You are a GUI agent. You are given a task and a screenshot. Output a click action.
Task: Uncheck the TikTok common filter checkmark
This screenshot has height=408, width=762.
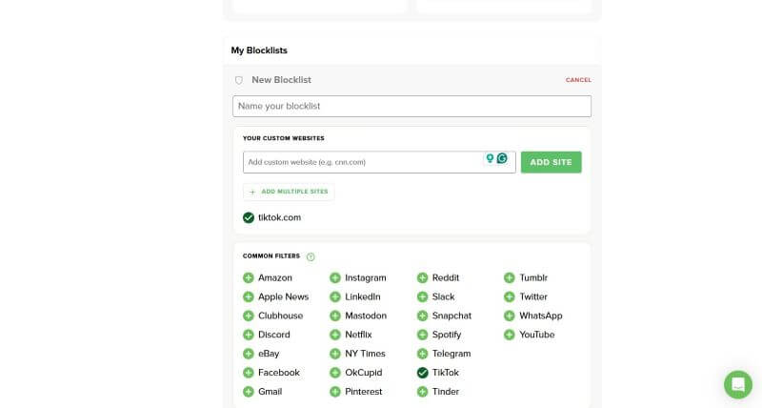tap(422, 373)
